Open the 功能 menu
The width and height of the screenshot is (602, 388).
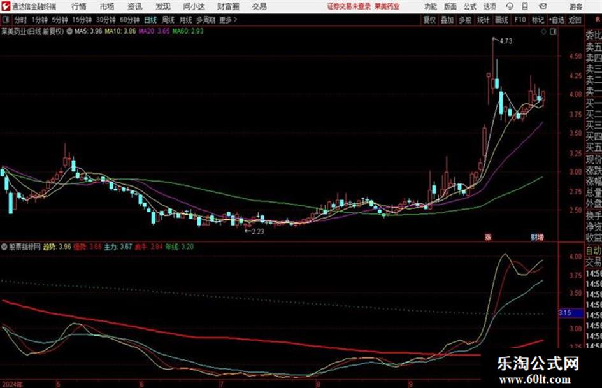pyautogui.click(x=431, y=6)
